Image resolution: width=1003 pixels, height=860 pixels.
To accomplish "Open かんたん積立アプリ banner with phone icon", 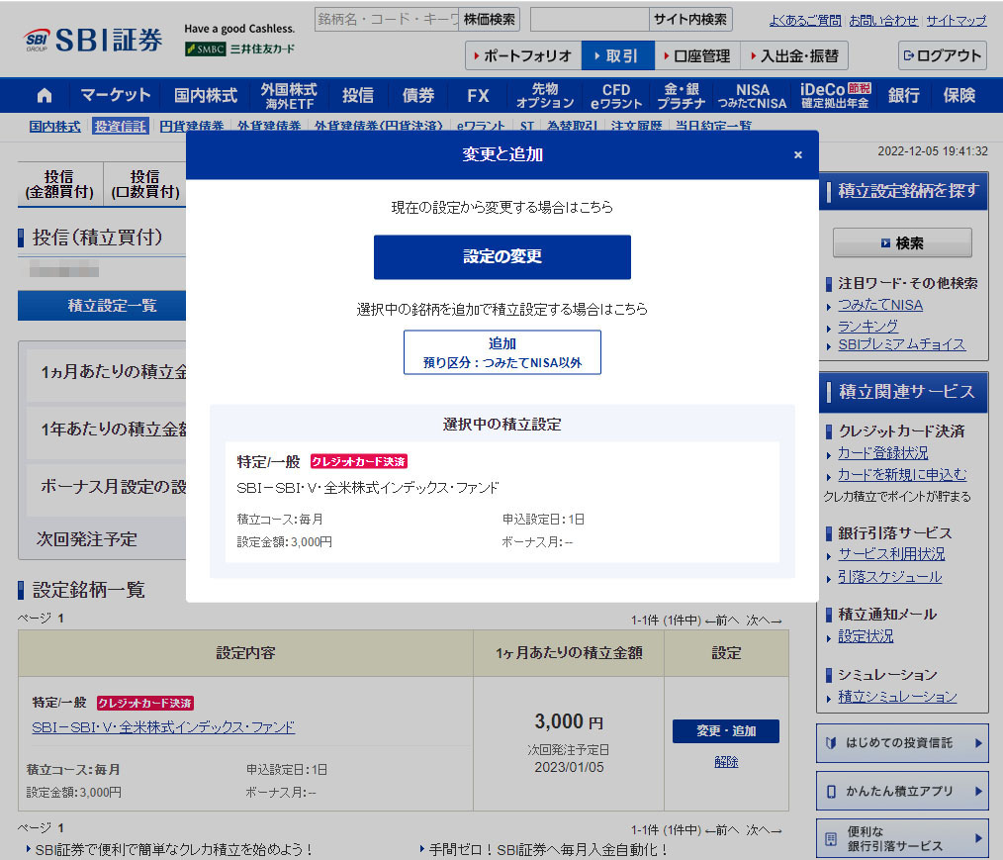I will pos(901,791).
